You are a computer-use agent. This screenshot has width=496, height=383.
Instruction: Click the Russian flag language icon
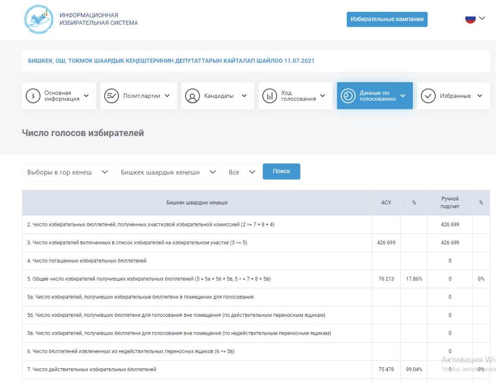click(x=470, y=19)
